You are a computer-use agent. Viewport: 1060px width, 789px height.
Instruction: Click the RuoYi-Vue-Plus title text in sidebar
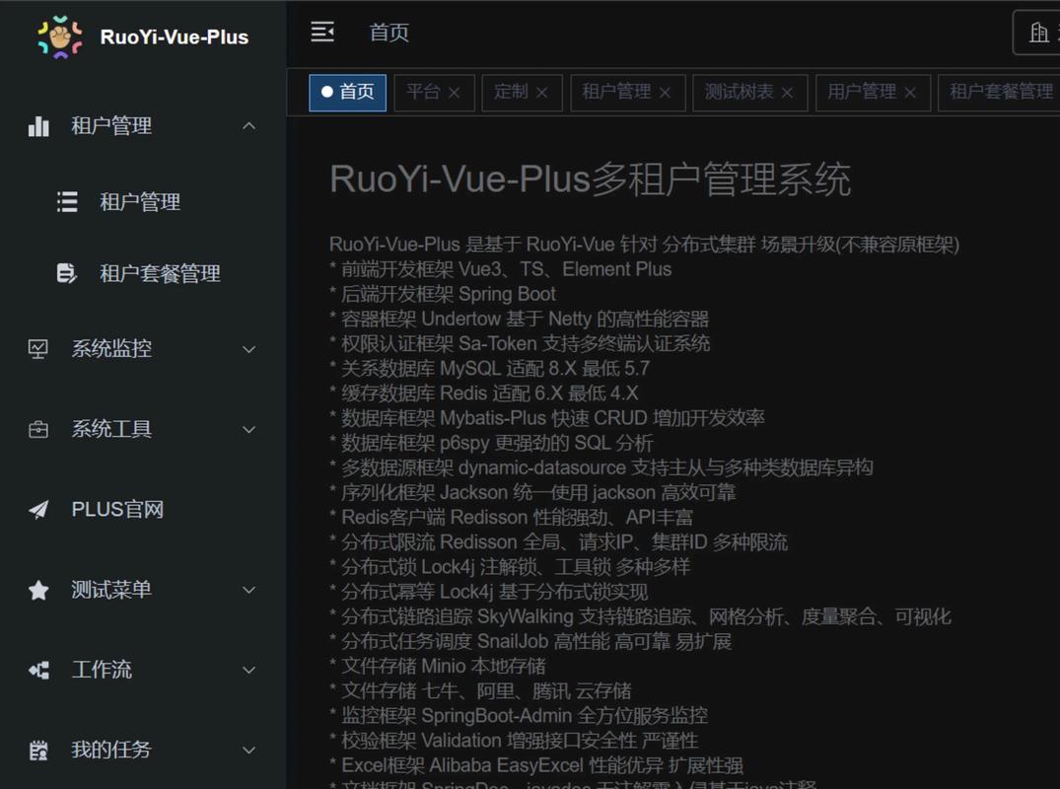tap(175, 37)
